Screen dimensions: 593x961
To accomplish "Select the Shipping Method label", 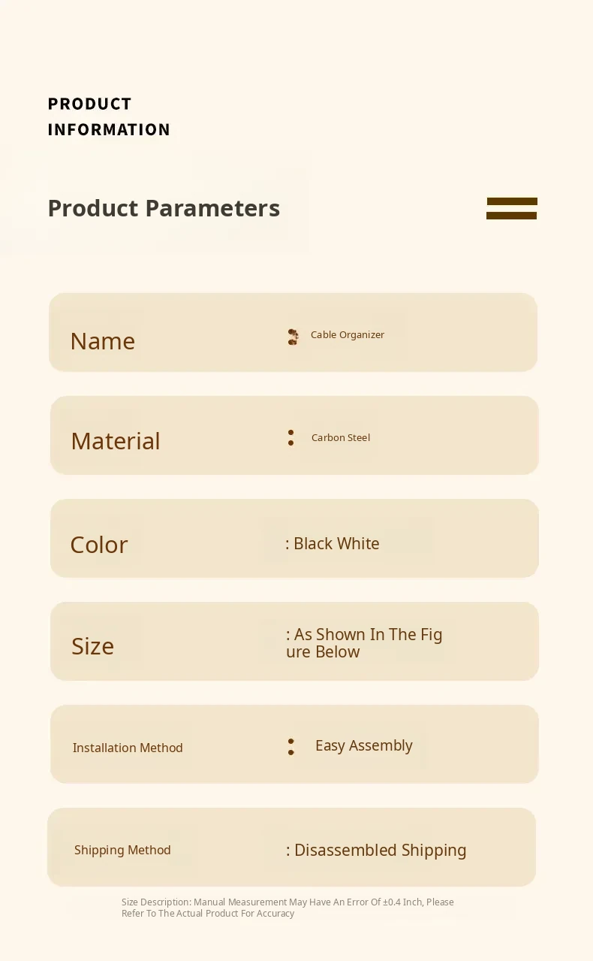I will click(x=122, y=850).
